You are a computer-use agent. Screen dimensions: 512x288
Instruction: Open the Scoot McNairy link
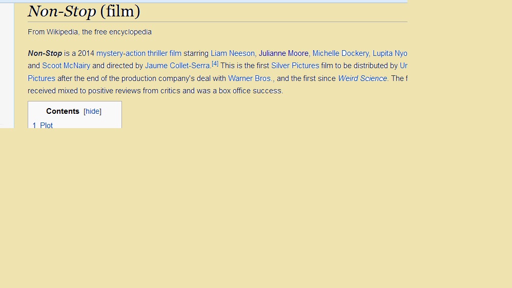click(66, 66)
